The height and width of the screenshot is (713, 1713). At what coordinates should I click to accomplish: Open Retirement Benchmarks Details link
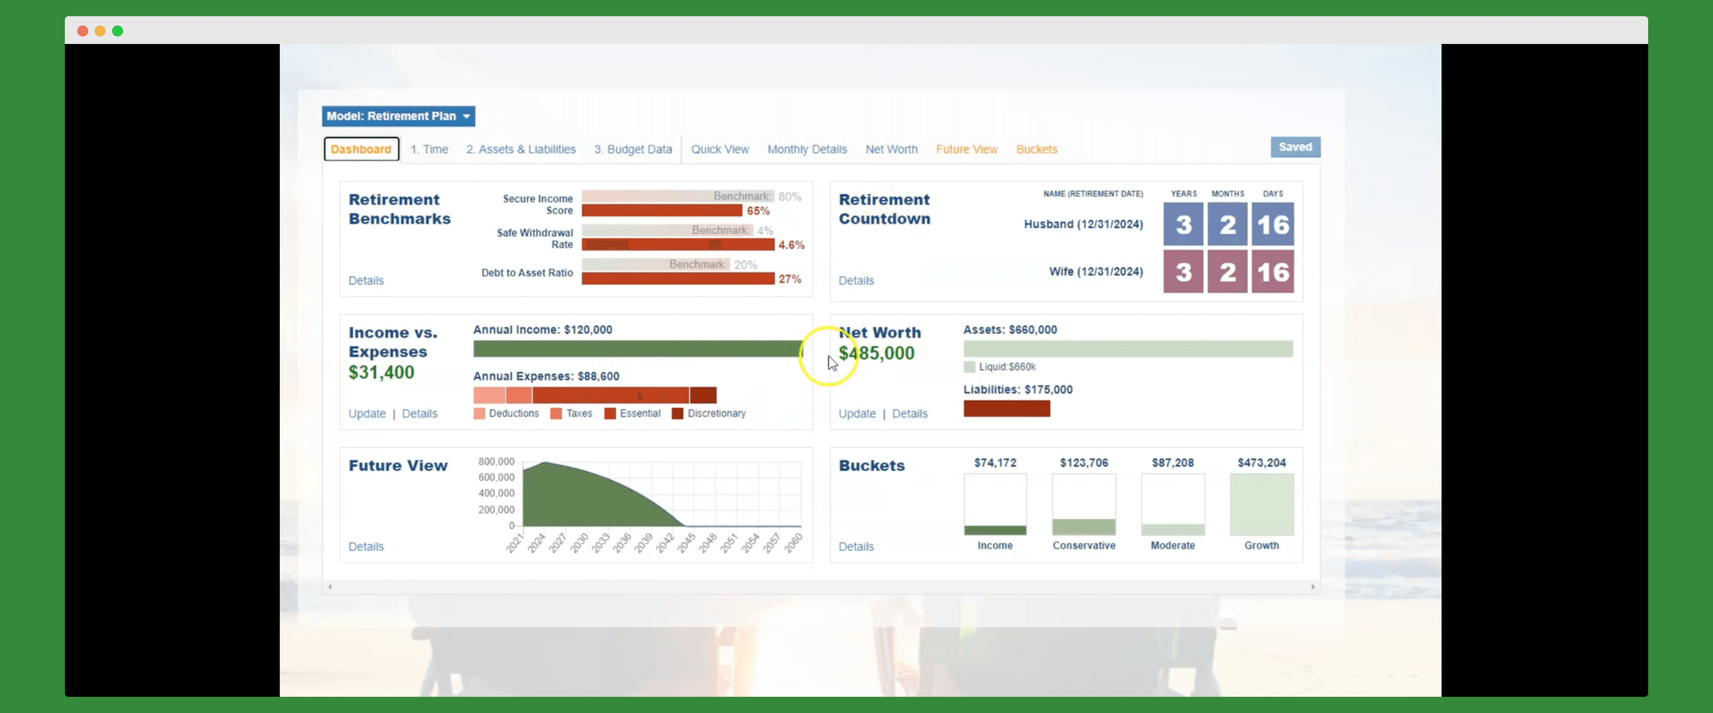point(366,281)
